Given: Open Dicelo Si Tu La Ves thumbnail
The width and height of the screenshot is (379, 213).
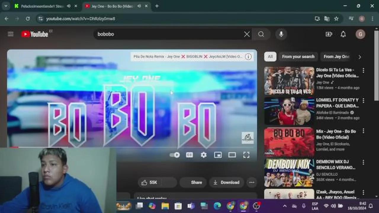Looking at the screenshot, I should (289, 80).
